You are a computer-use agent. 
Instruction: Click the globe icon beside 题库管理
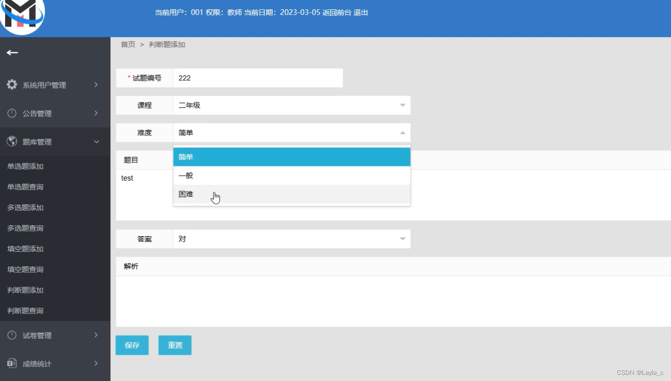pyautogui.click(x=12, y=141)
